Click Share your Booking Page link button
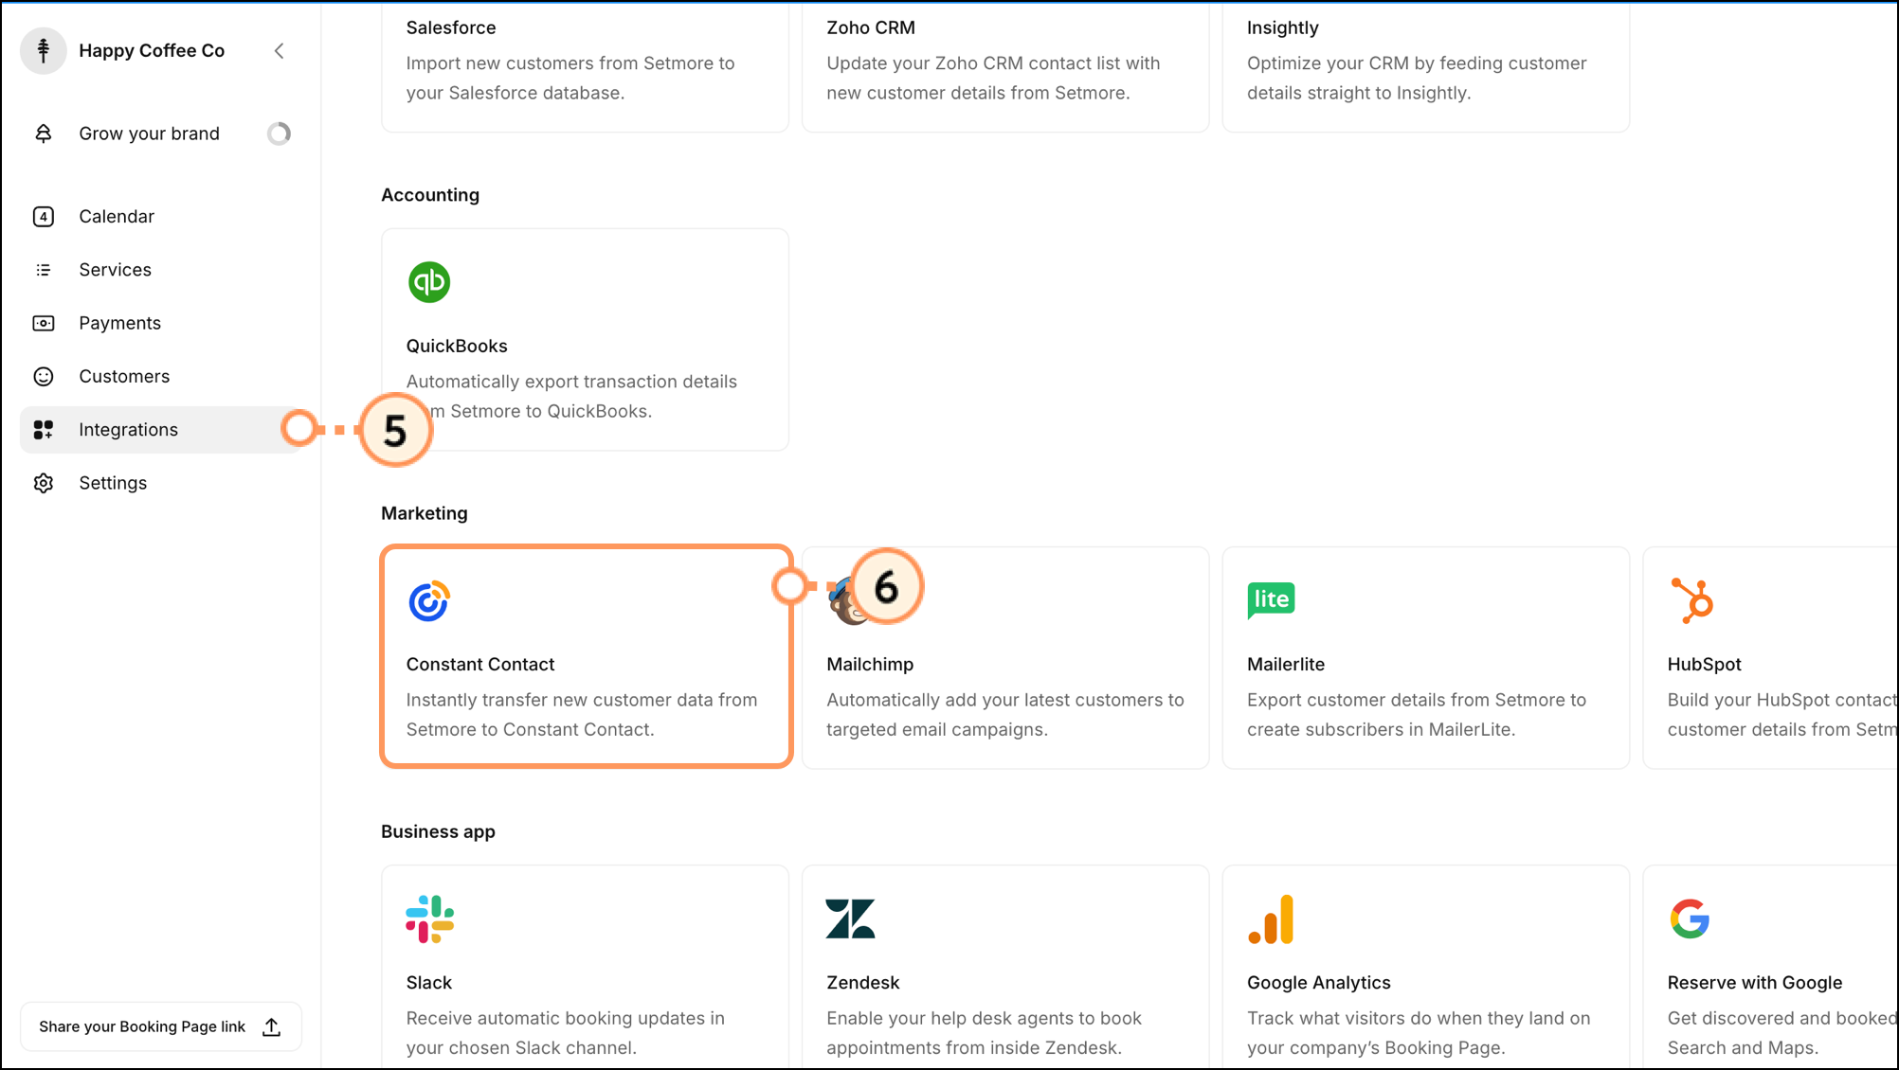Image resolution: width=1899 pixels, height=1070 pixels. click(x=161, y=1026)
